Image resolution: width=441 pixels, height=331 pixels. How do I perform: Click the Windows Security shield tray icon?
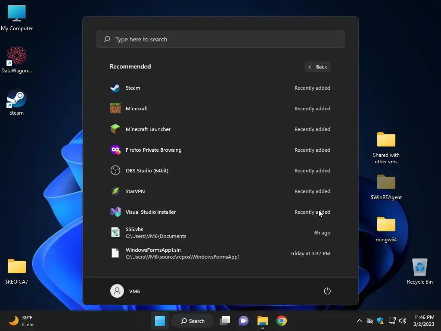coord(381,321)
